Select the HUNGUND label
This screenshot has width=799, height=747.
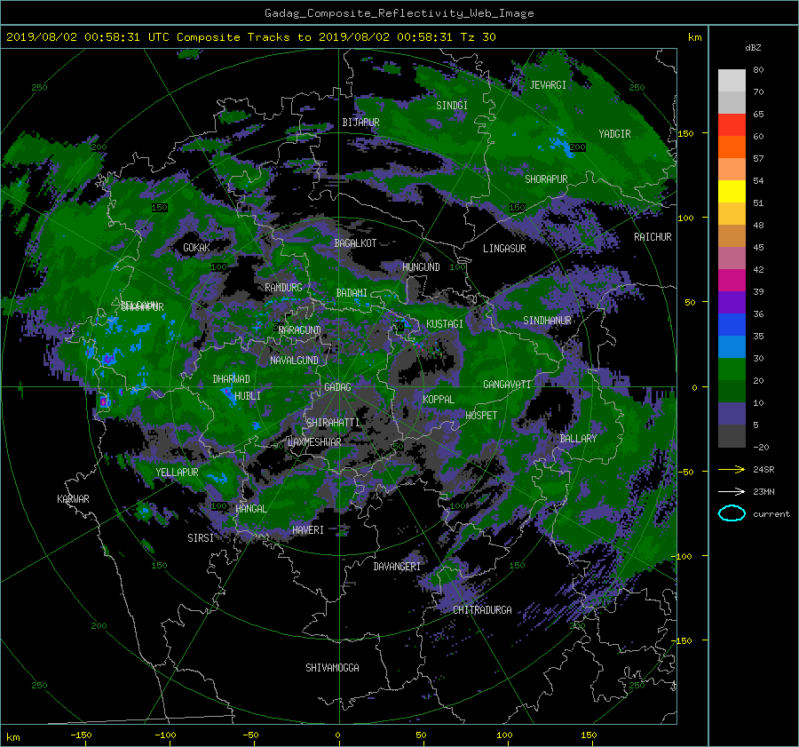click(421, 267)
